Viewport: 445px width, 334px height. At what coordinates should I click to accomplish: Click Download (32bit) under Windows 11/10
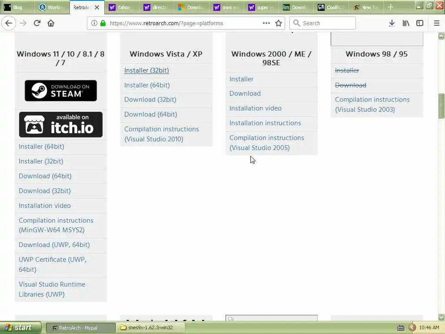click(45, 191)
